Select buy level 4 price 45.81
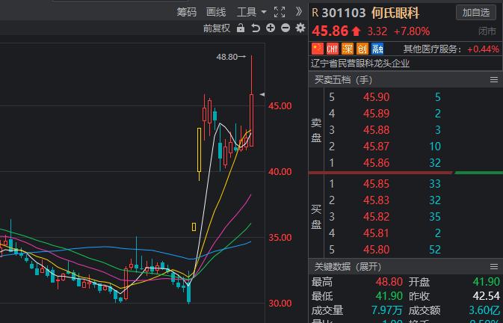 pos(376,233)
